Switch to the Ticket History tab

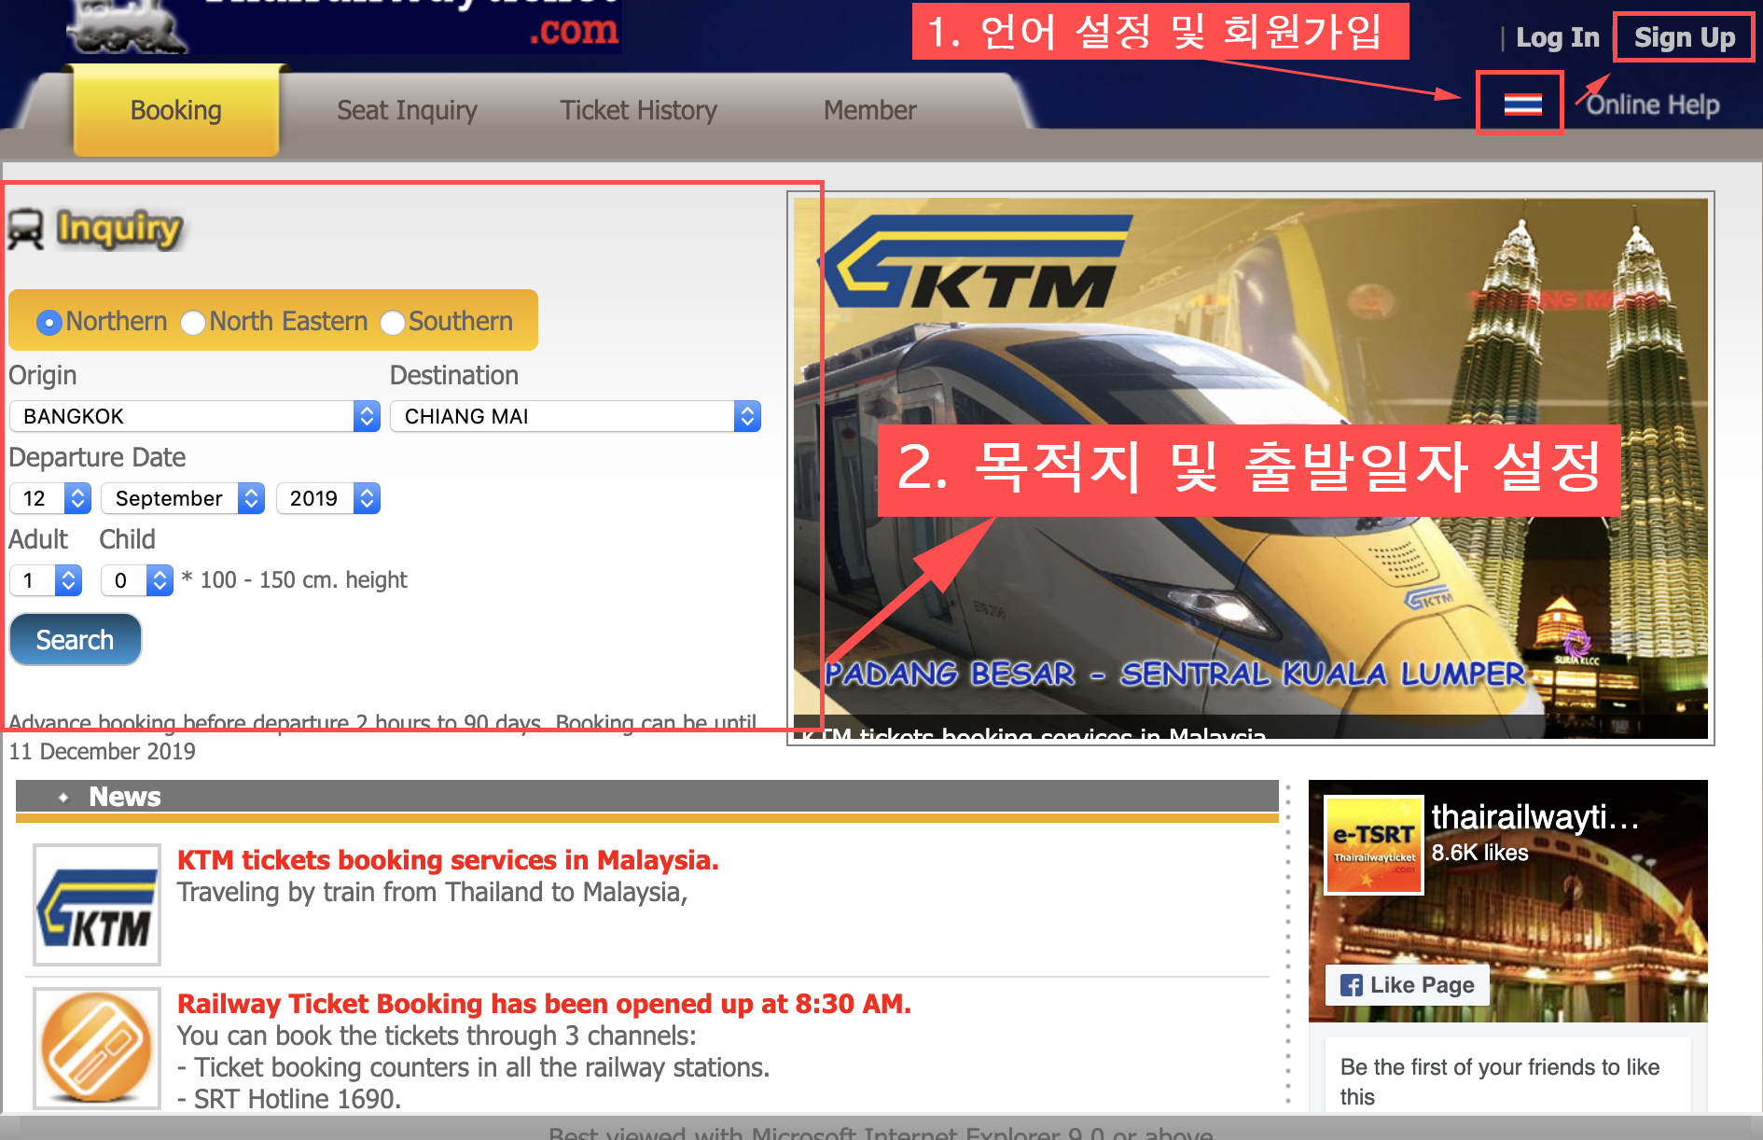(639, 110)
